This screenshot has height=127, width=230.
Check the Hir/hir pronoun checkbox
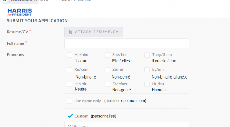69,84
